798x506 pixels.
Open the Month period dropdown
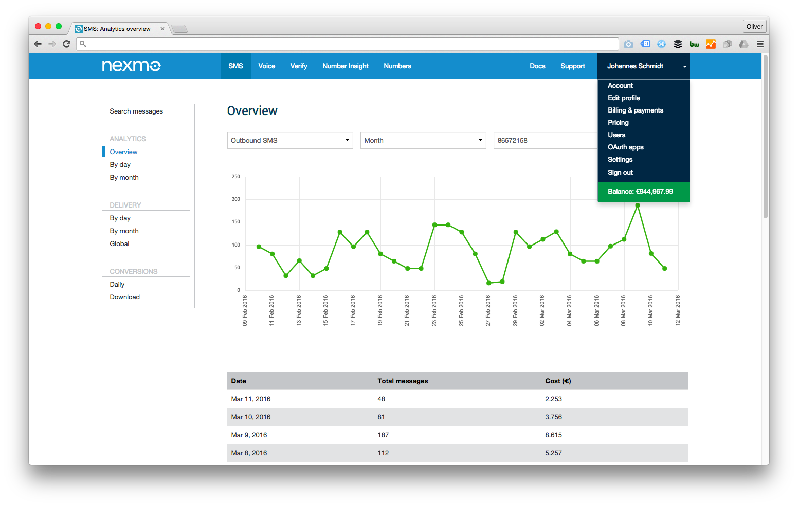click(423, 140)
